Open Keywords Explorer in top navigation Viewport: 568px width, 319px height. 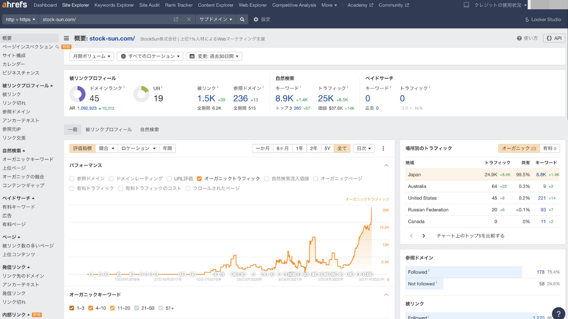pos(114,5)
